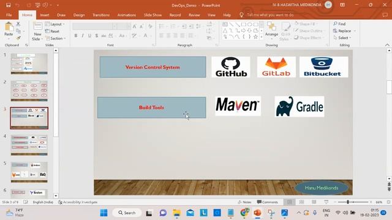This screenshot has width=392, height=220.
Task: Toggle Bold formatting
Action: 76,35
